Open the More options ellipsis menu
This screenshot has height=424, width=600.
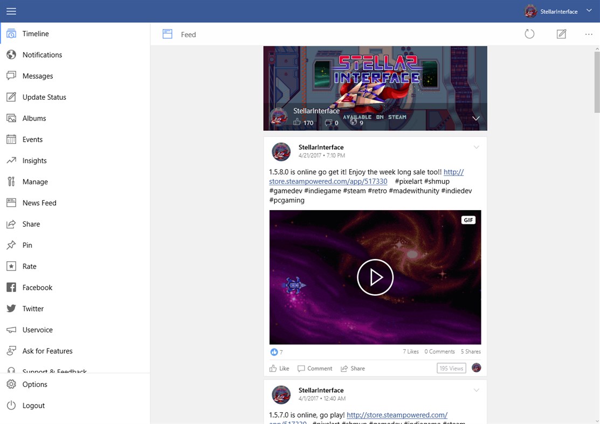pos(589,33)
